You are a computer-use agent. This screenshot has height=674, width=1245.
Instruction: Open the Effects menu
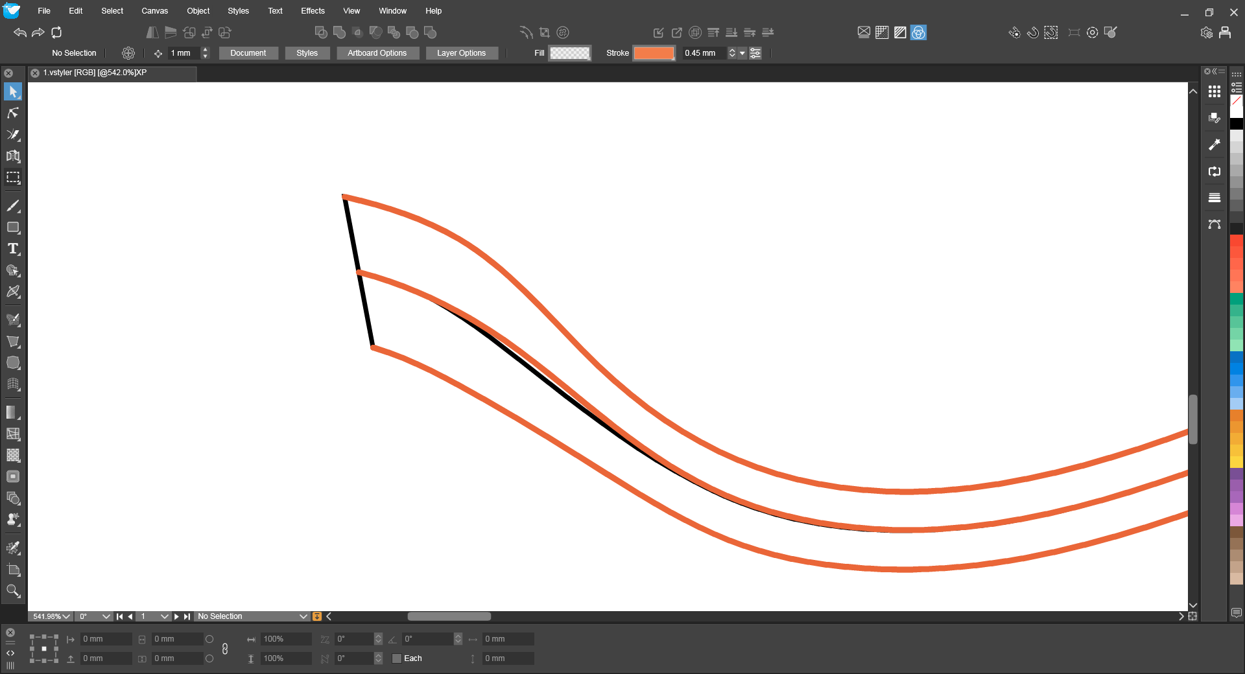tap(313, 11)
